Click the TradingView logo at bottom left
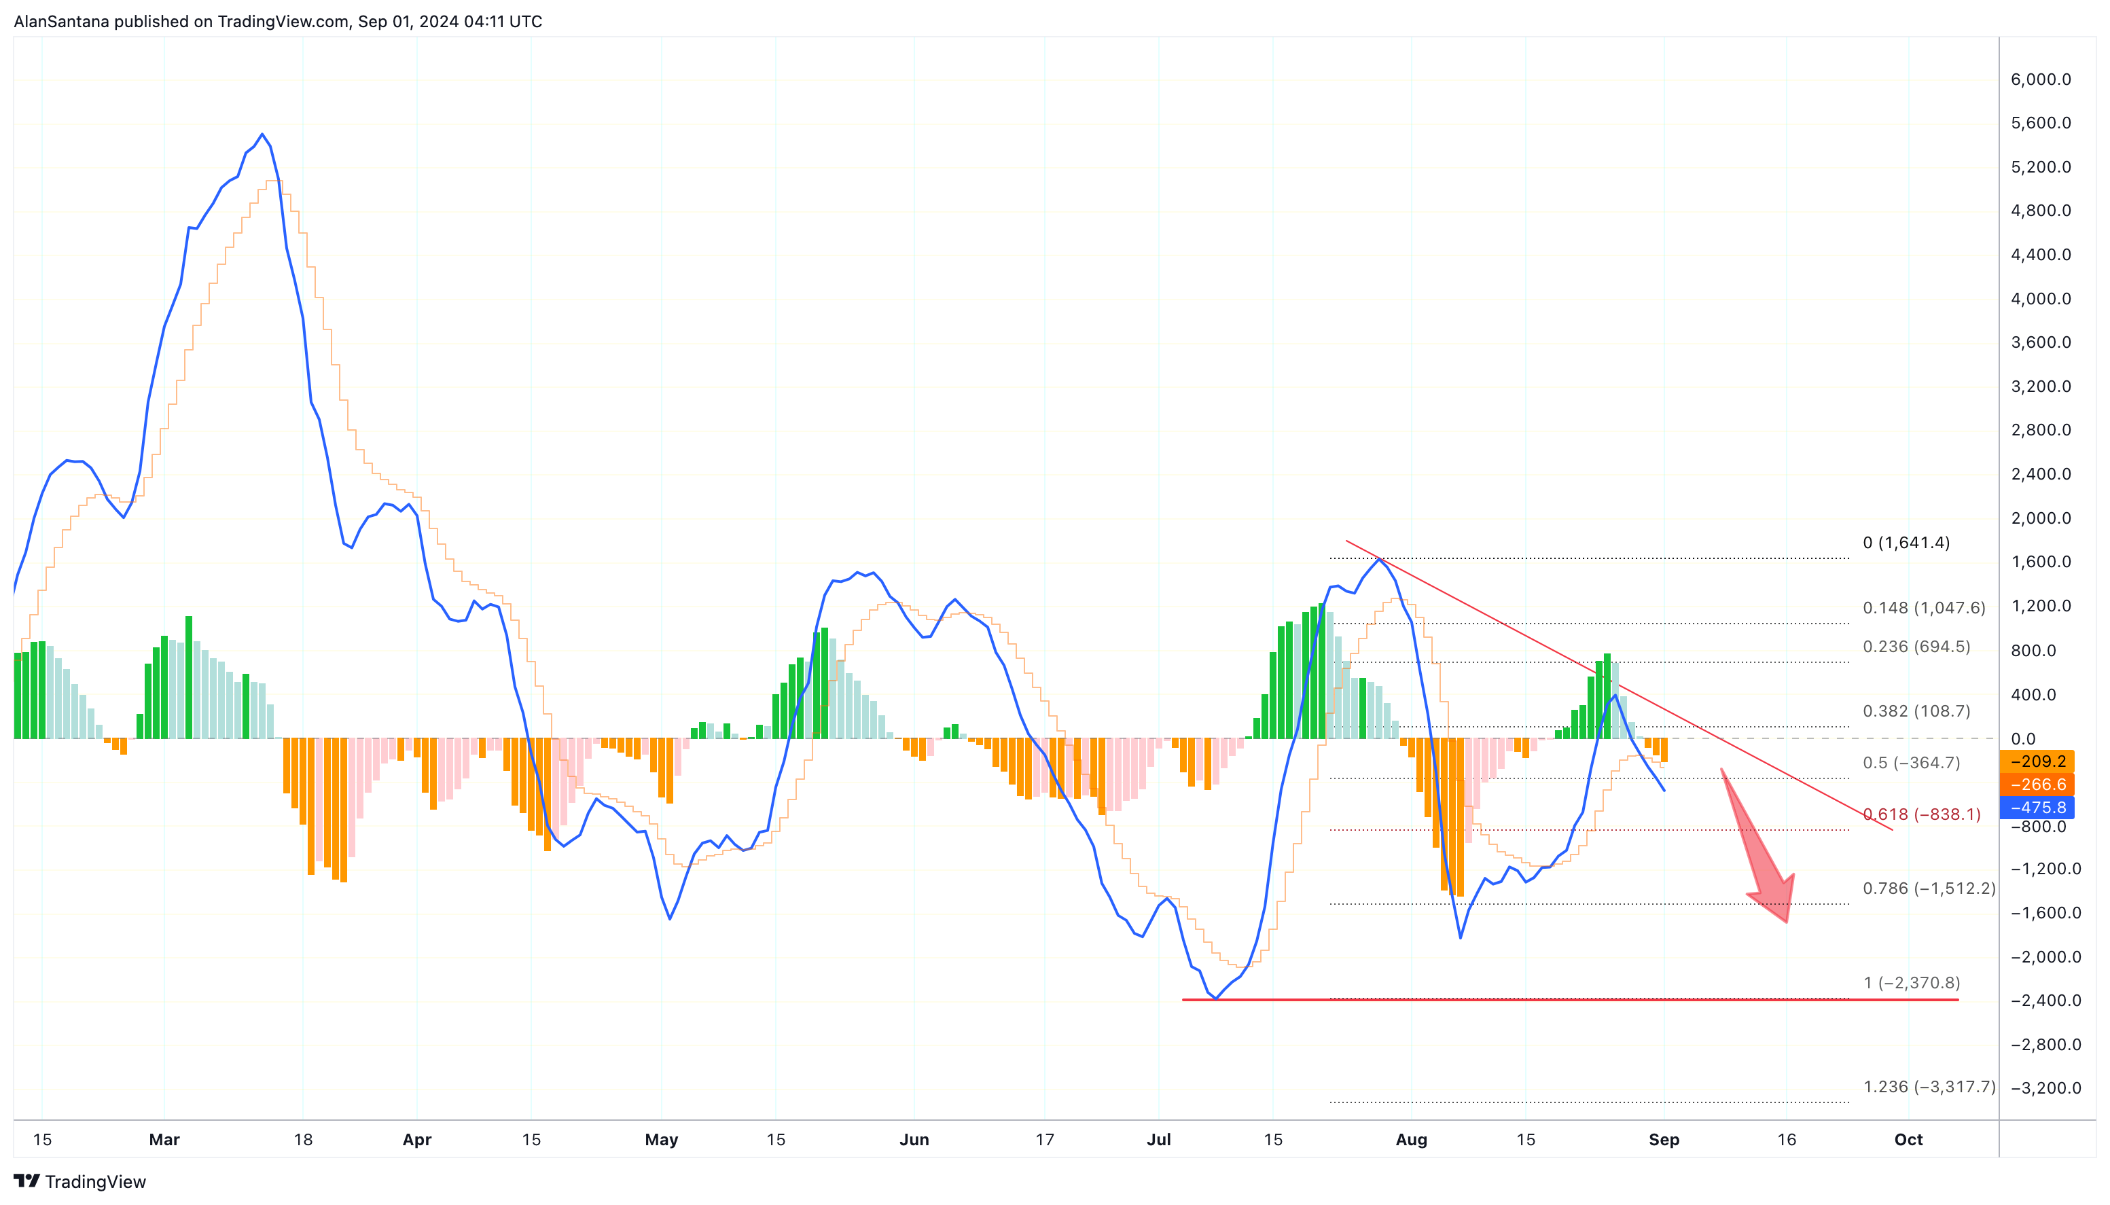 tap(79, 1181)
